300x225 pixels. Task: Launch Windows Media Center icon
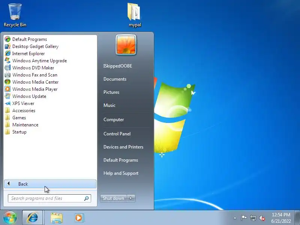pos(7,82)
